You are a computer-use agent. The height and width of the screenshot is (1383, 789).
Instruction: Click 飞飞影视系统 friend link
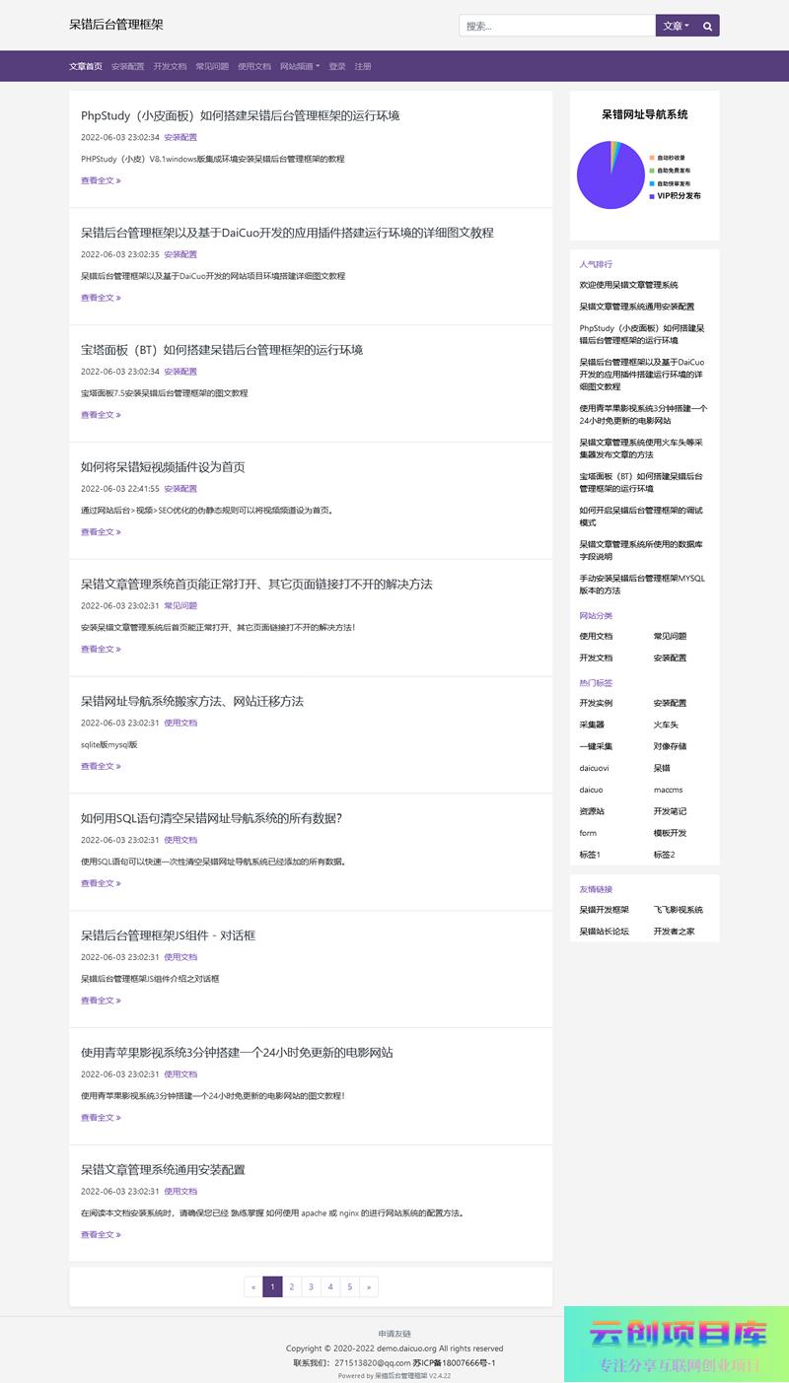click(x=678, y=910)
